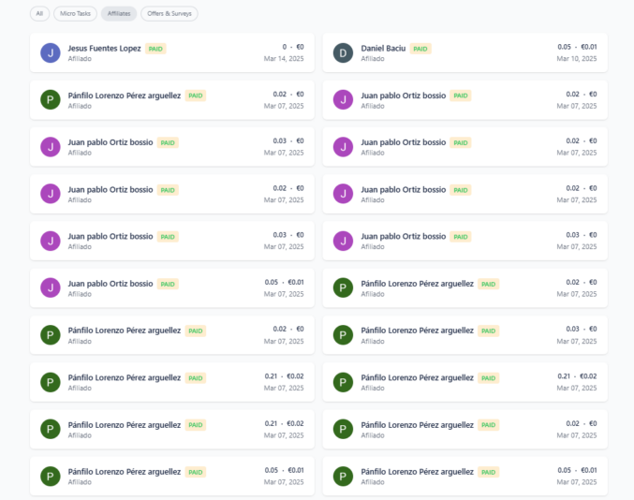The height and width of the screenshot is (500, 634).
Task: Click Juan pablo's name on the 0.05 entry
Action: point(111,283)
